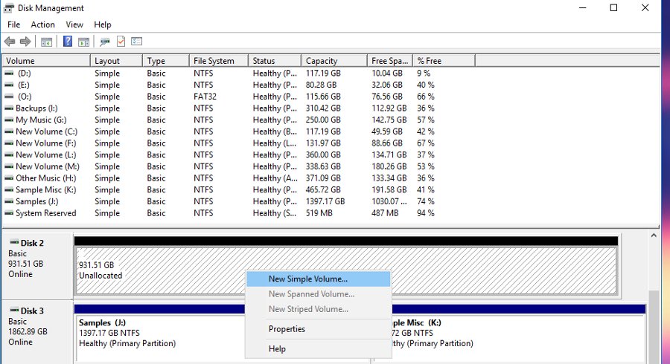Click the drive icon beside System Reserved
The image size is (670, 364).
coord(9,213)
